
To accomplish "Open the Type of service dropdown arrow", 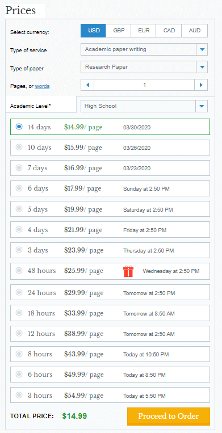I will [202, 50].
